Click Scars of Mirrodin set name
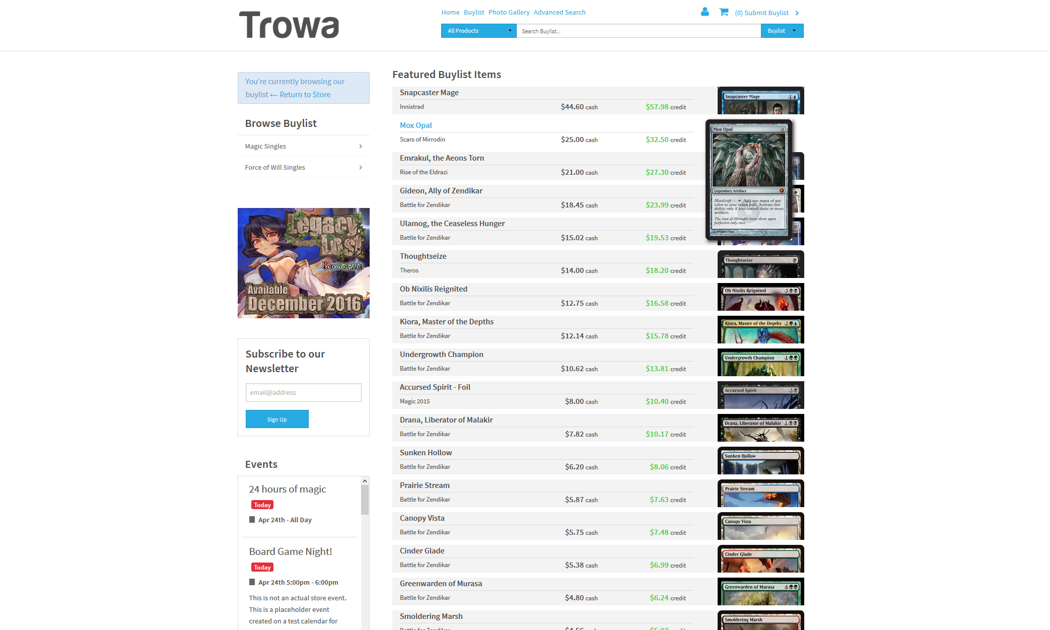The image size is (1050, 630). pos(423,139)
